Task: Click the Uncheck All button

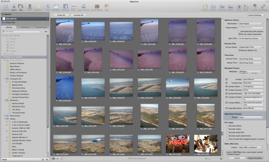Action: pyautogui.click(x=78, y=15)
